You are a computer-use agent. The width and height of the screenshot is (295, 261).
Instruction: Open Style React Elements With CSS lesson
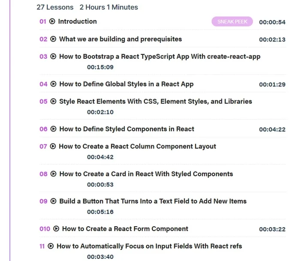coord(156,102)
